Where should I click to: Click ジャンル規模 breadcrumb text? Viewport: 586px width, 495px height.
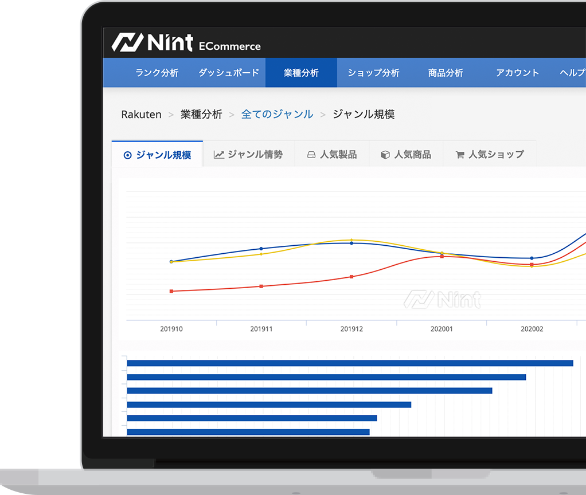[364, 114]
